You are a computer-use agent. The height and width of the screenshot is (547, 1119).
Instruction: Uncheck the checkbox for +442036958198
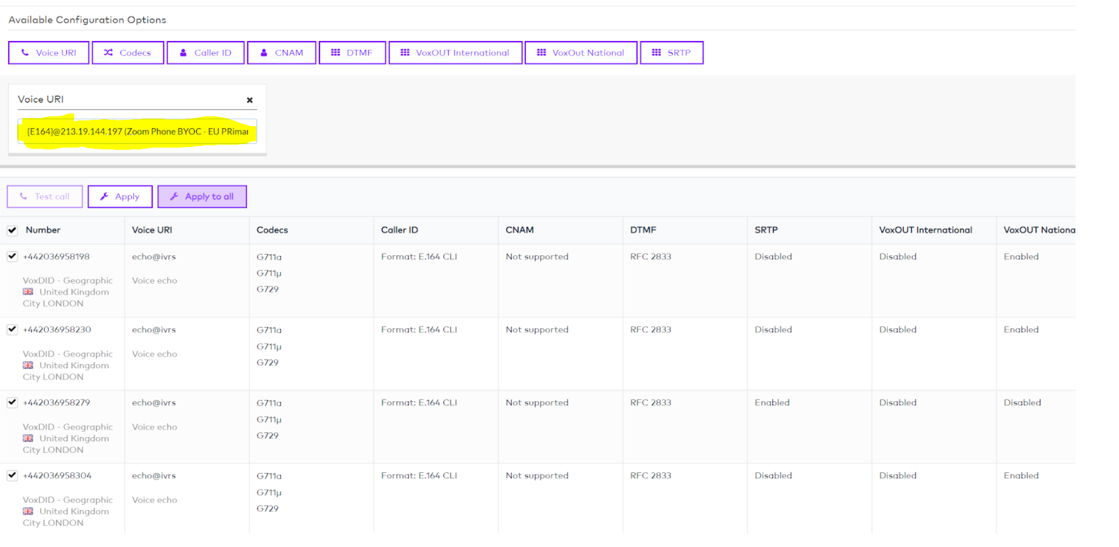(x=12, y=256)
